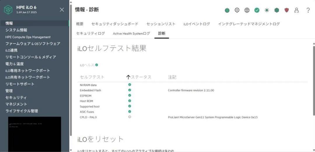The image size is (315, 152).
Task: Click the UID indicator target icon
Action: (237, 10)
